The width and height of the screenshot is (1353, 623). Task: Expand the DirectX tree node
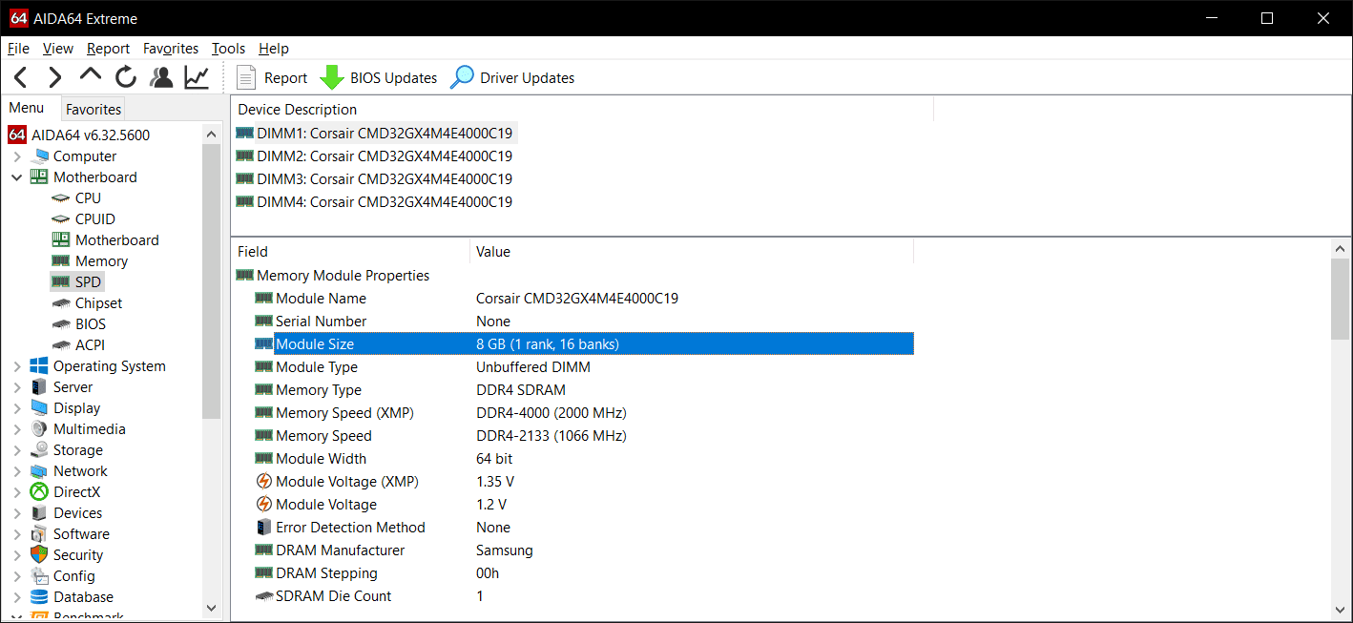pyautogui.click(x=17, y=492)
